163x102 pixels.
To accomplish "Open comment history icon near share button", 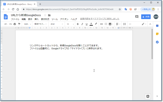I will tap(137, 17).
